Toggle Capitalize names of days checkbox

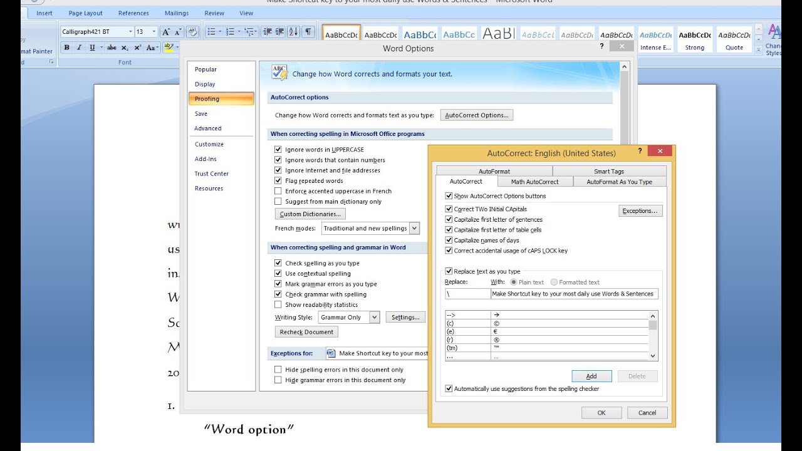tap(449, 241)
